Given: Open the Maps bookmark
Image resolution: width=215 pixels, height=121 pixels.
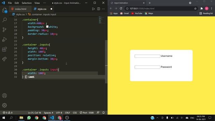Looking at the screenshot, I should [149, 13].
